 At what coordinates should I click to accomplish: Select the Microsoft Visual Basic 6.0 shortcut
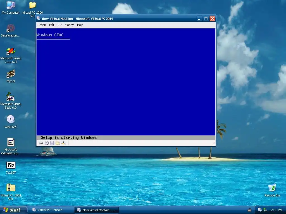(11, 101)
